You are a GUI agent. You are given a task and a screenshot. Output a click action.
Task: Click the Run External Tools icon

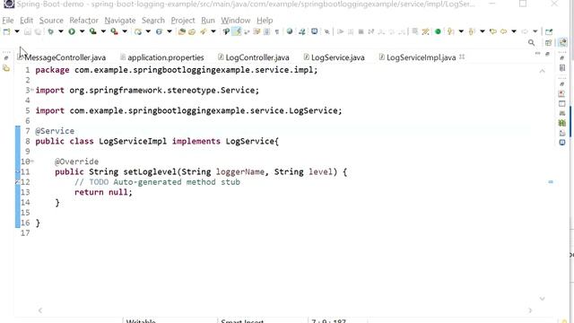point(115,32)
